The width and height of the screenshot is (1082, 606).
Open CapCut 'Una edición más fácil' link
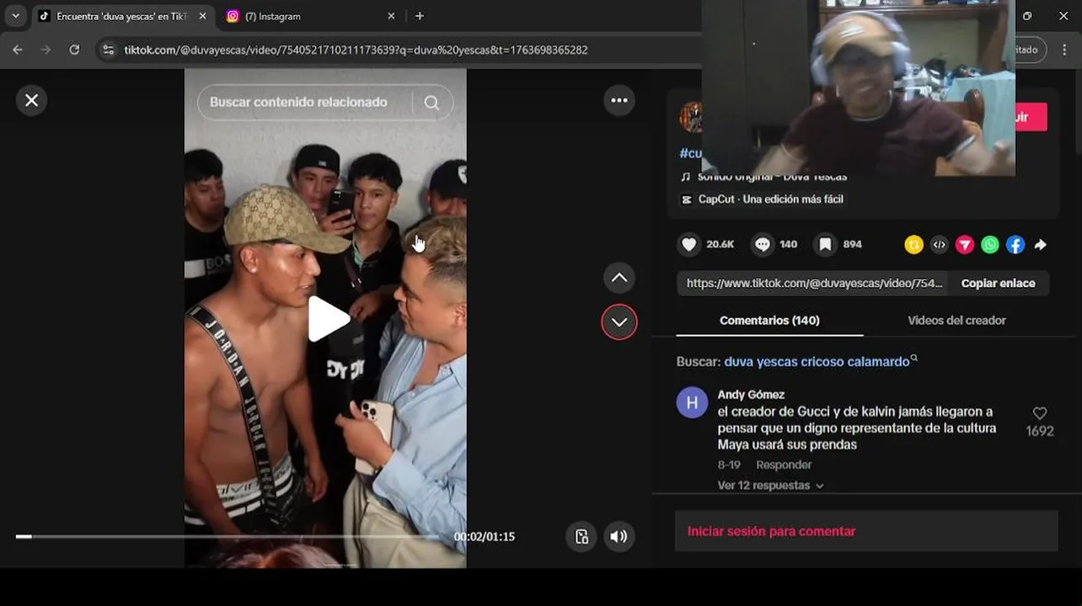[x=763, y=199]
